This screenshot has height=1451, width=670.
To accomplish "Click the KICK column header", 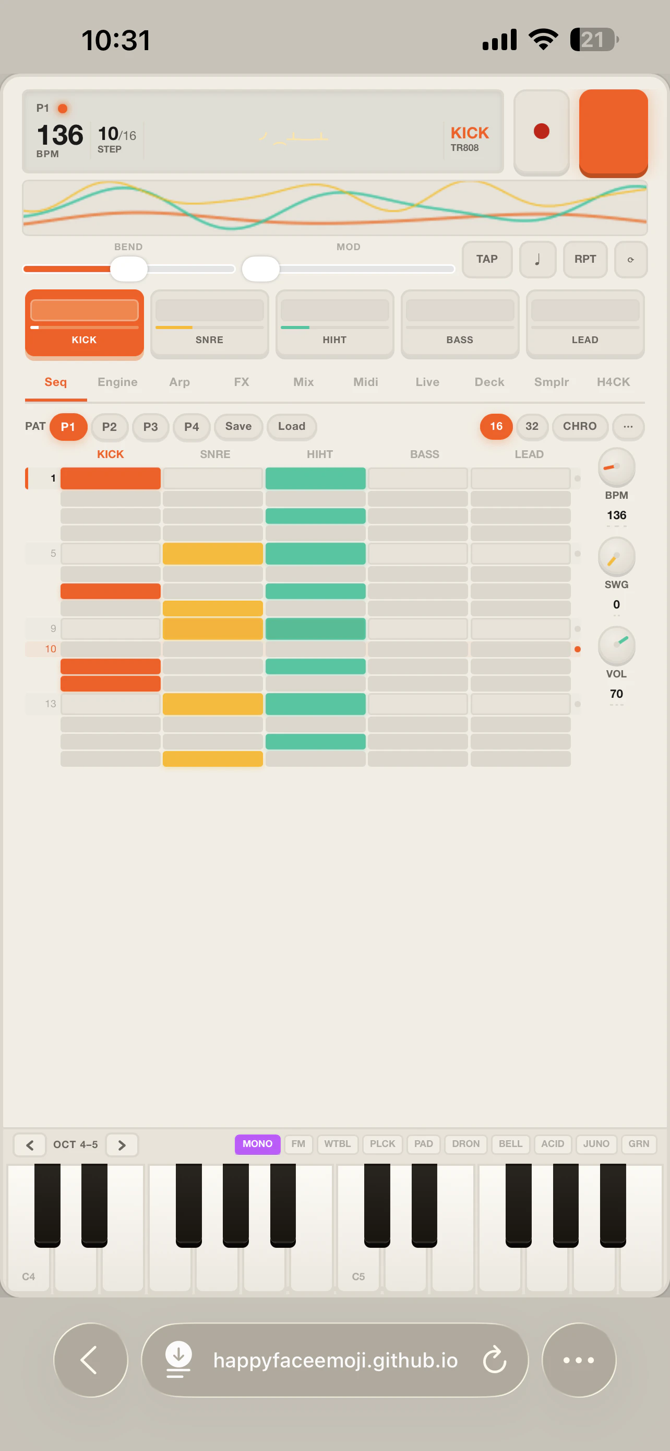I will pyautogui.click(x=110, y=454).
